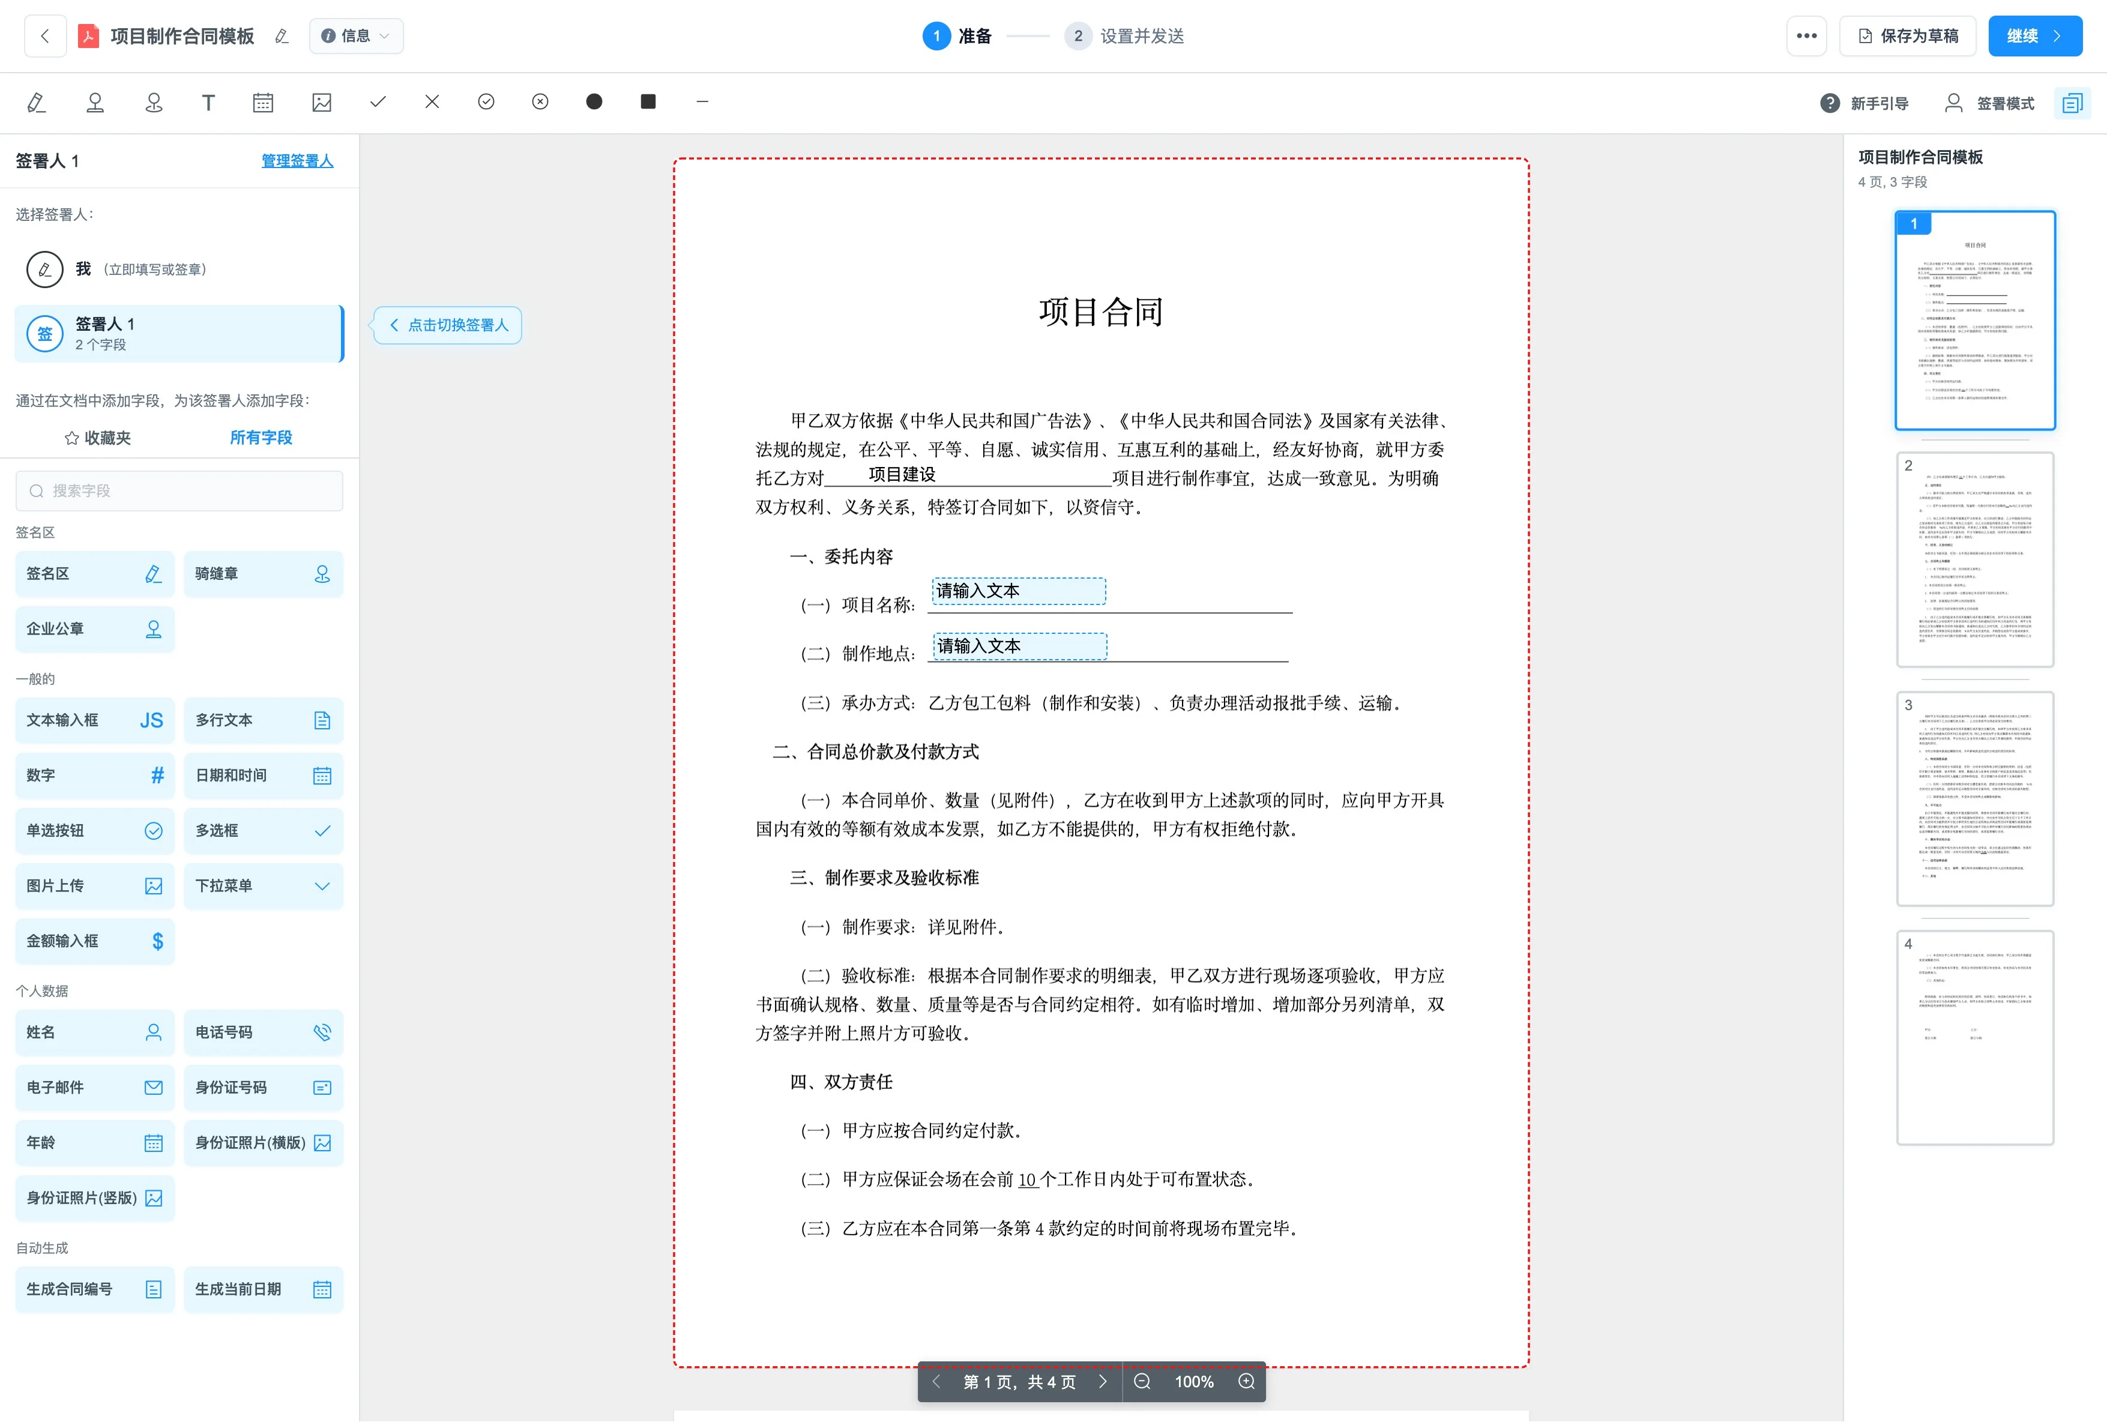Viewport: 2107px width, 1425px height.
Task: Open the three-dots more options menu
Action: 1807,36
